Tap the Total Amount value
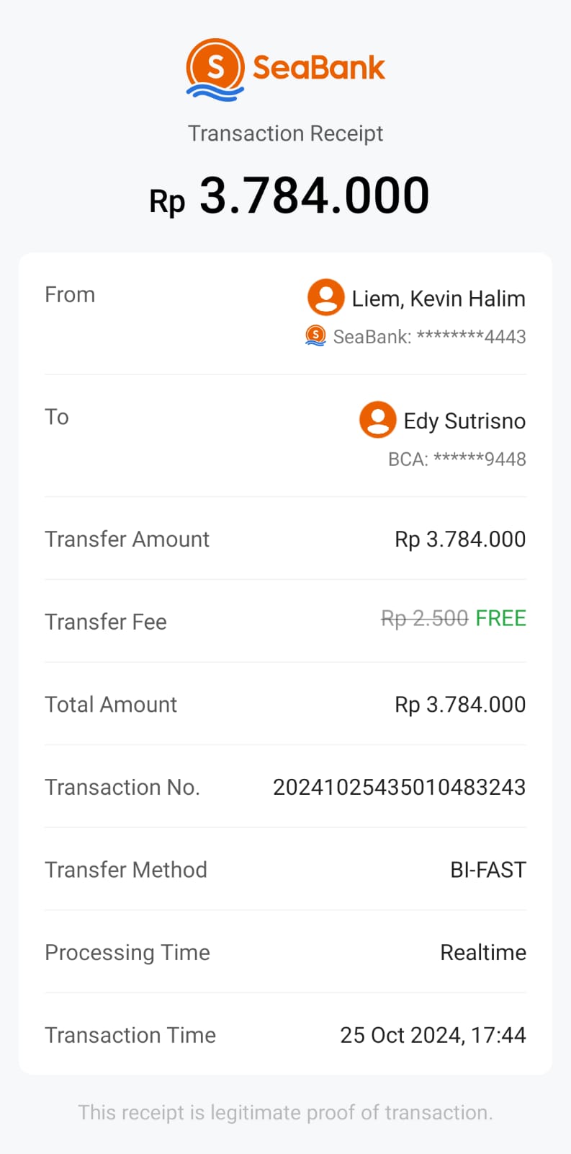 [459, 705]
